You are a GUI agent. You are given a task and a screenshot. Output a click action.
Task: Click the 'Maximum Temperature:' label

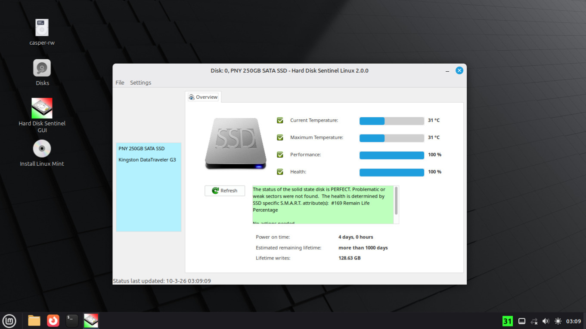click(317, 137)
